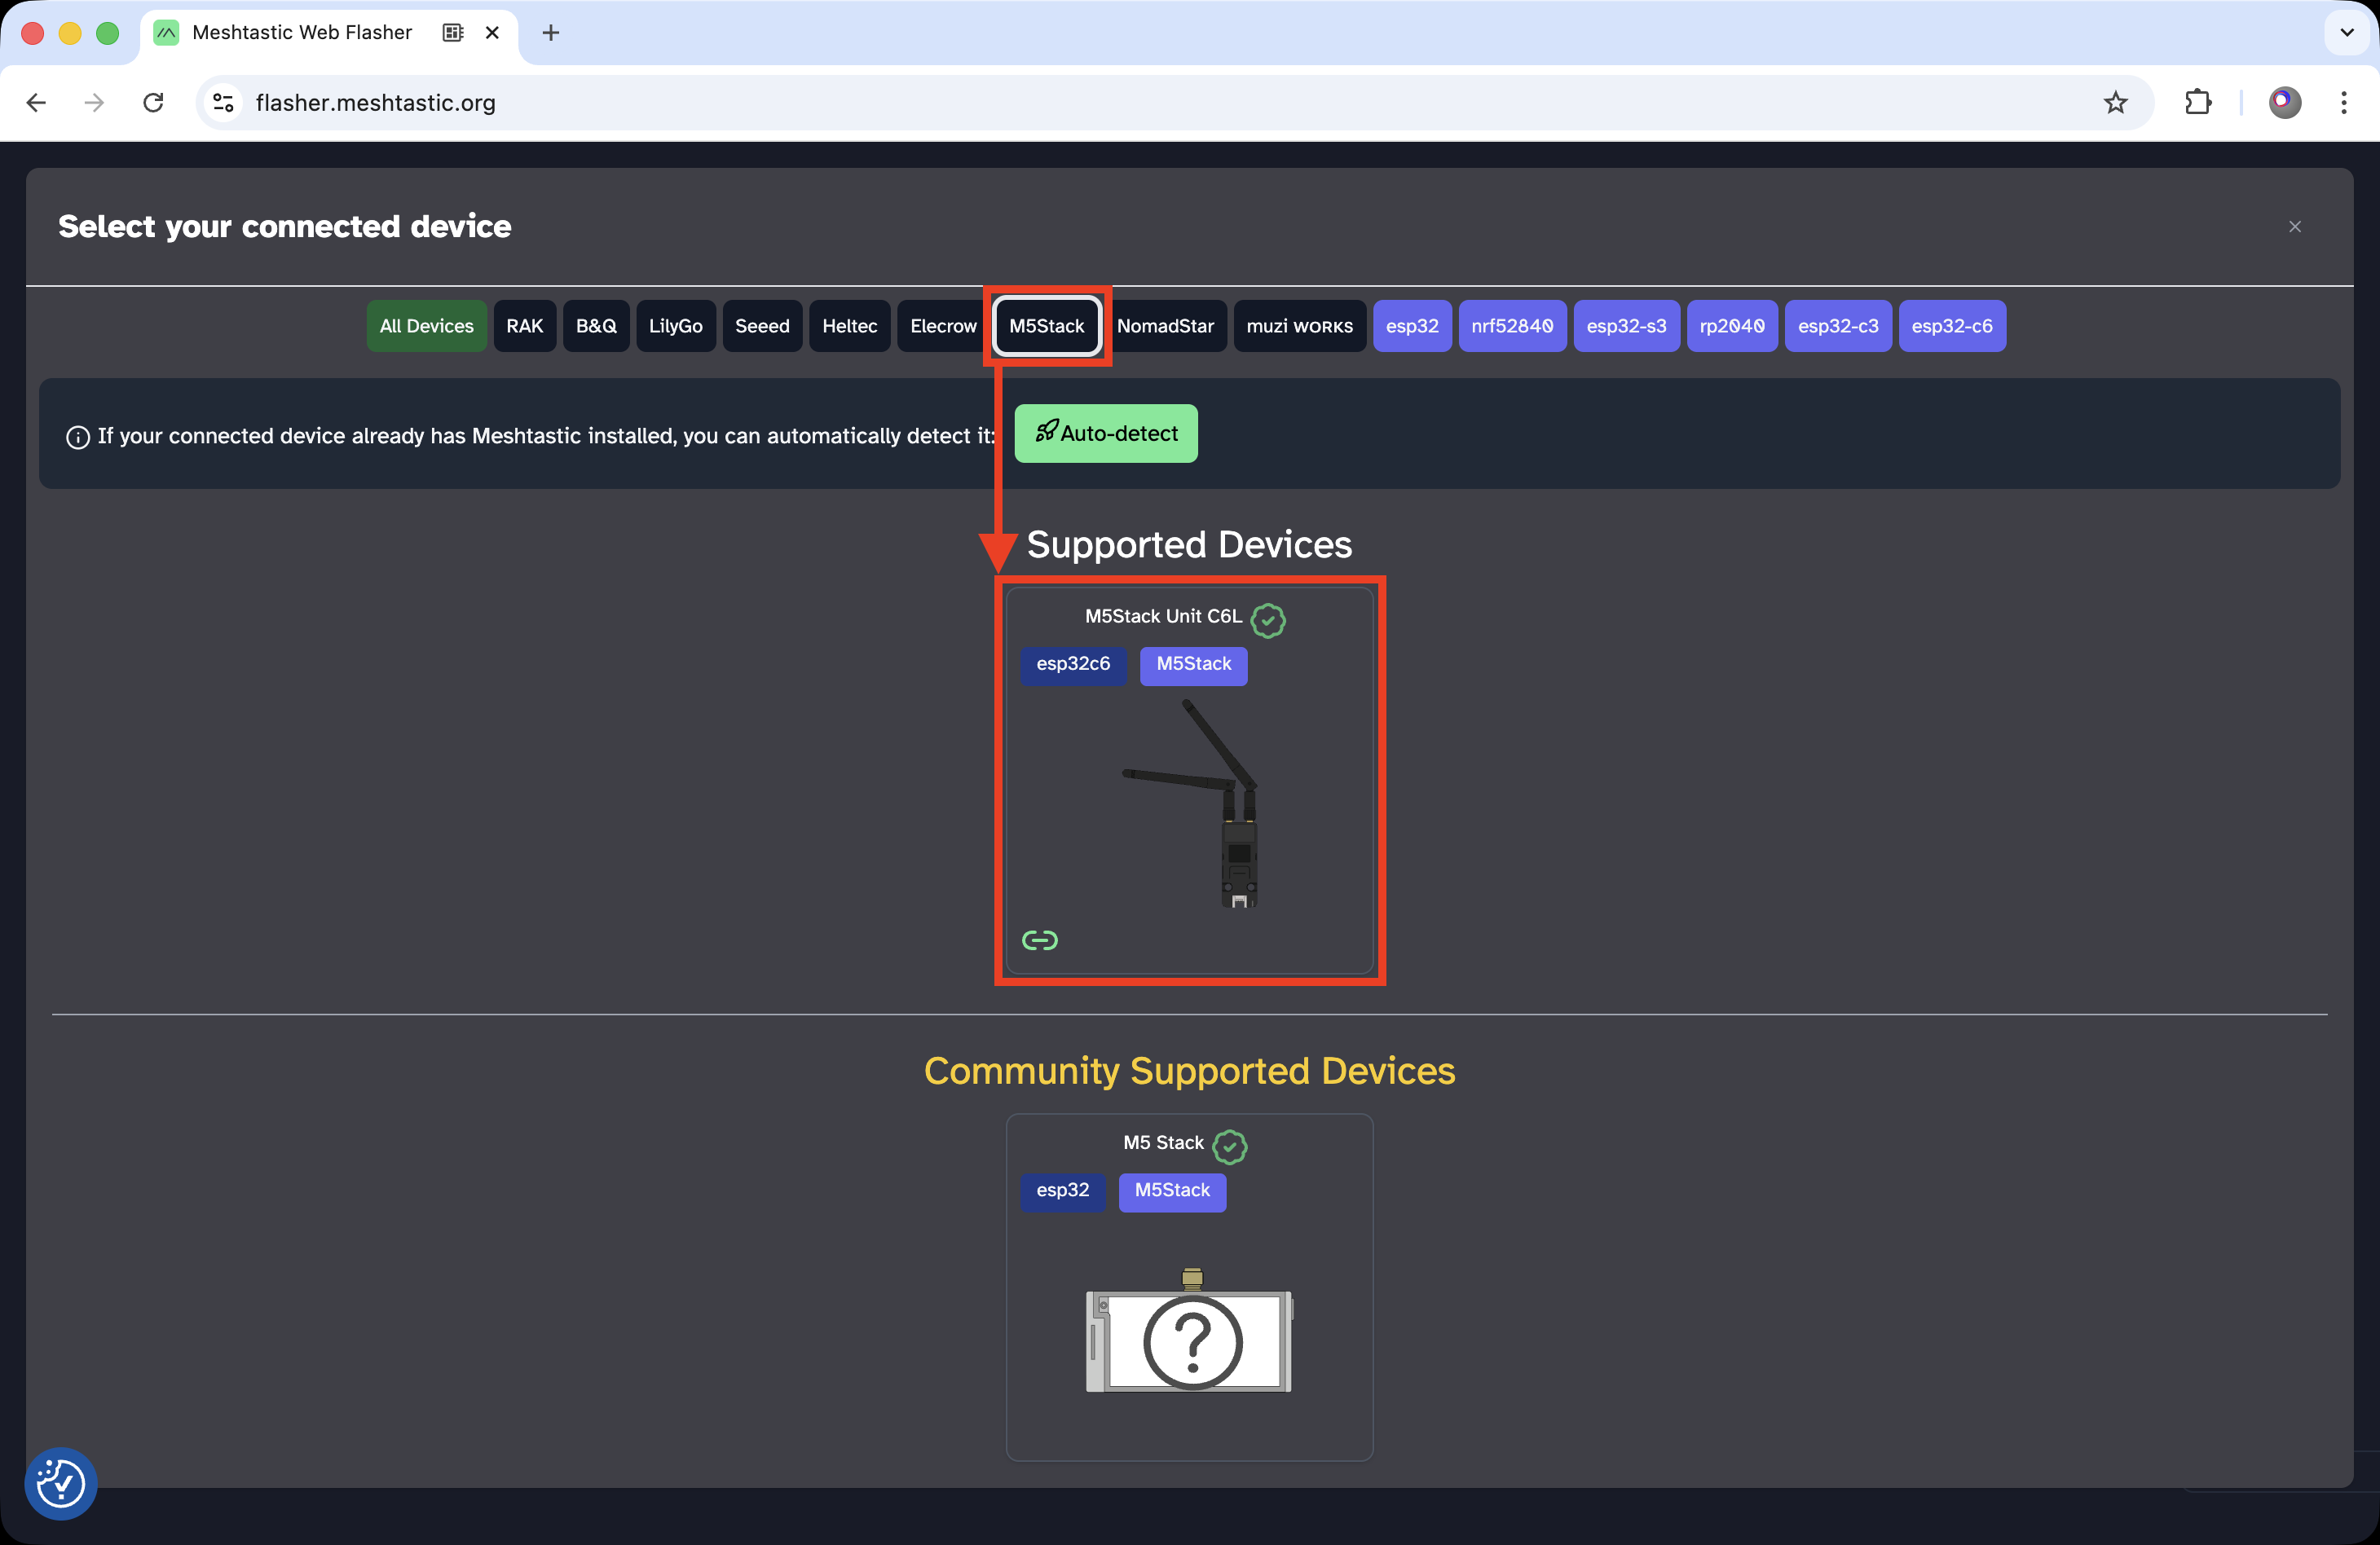The image size is (2380, 1545).
Task: Expand the tab search dropdown arrow
Action: [2346, 33]
